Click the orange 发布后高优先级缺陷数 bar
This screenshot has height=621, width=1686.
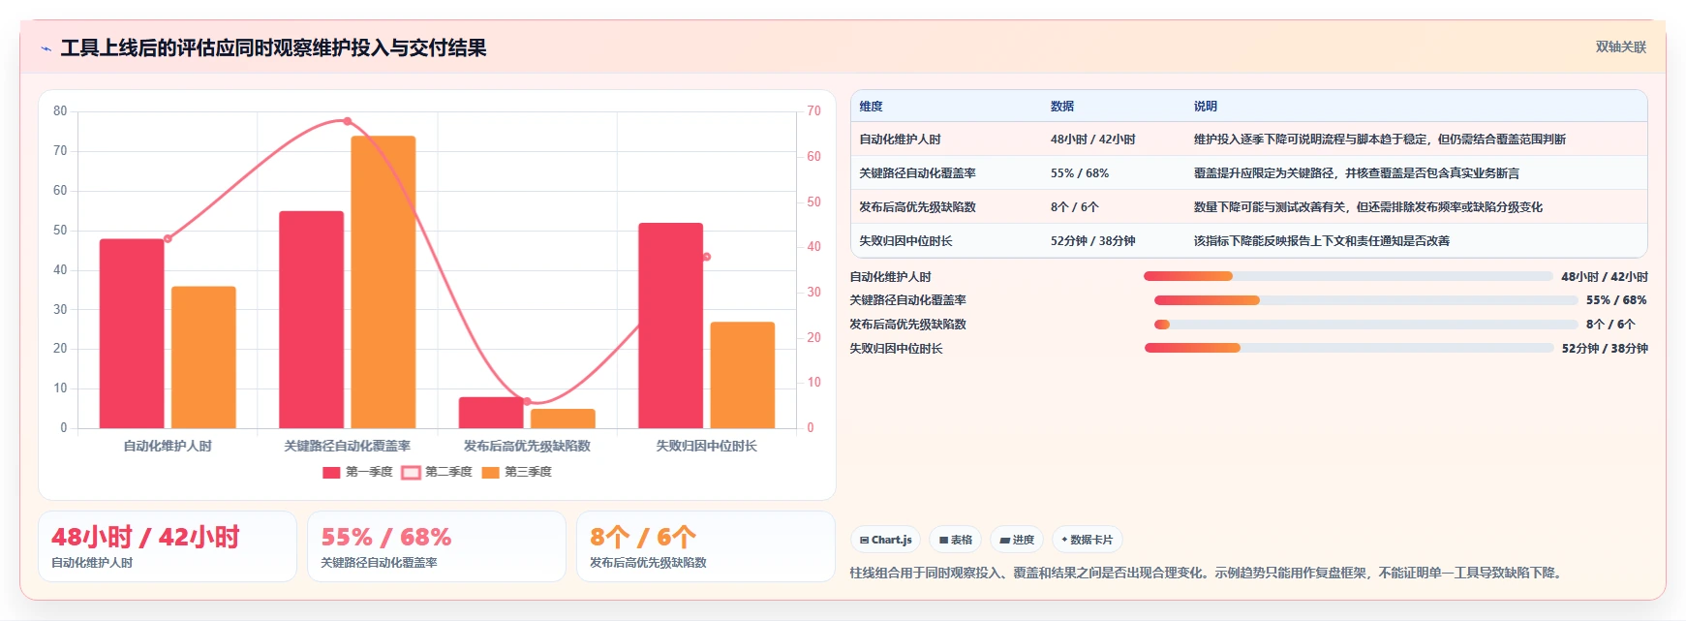tap(563, 419)
